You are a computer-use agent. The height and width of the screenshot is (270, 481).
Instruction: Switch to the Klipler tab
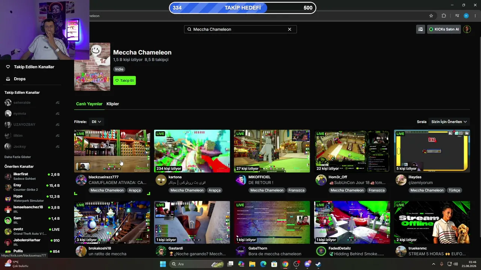pyautogui.click(x=113, y=104)
